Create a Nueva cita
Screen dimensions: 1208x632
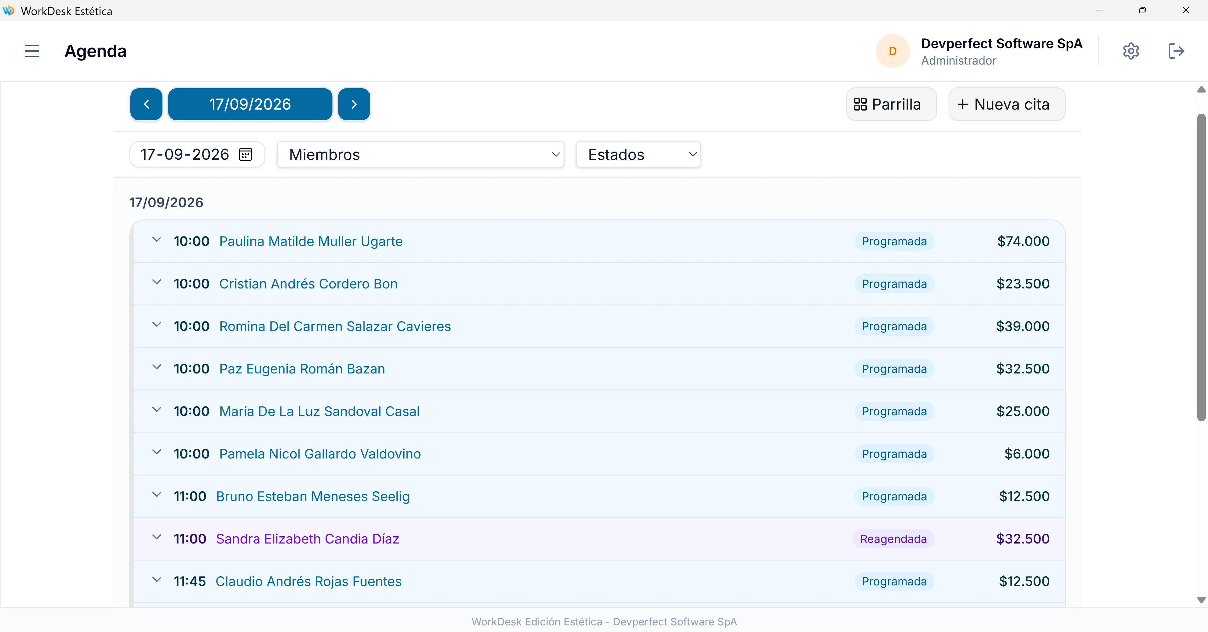[1007, 104]
